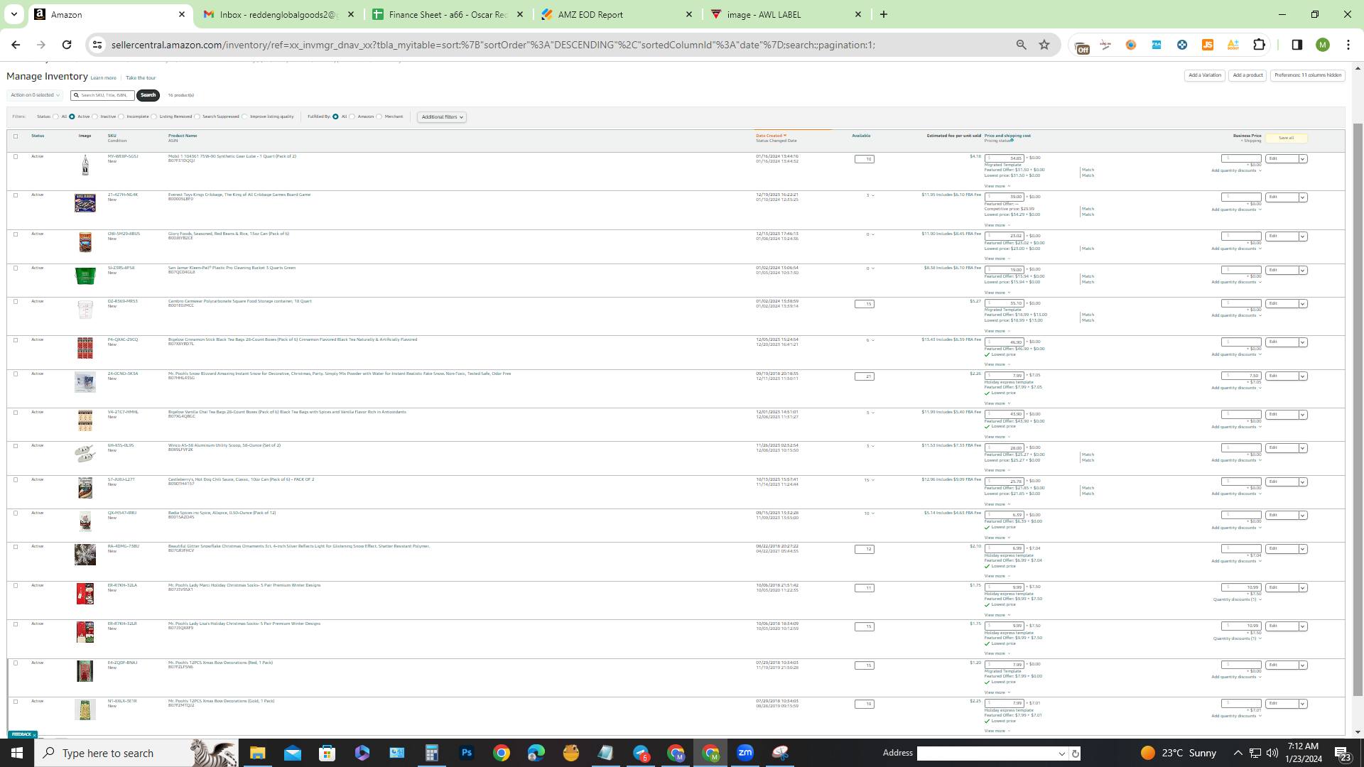Viewport: 1364px width, 767px height.
Task: Close the Gmail Inbox tab
Action: tap(351, 14)
